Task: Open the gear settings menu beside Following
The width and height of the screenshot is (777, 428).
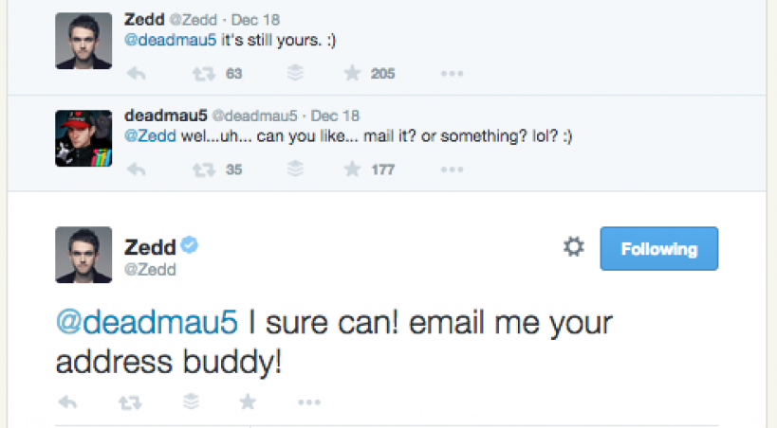Action: point(573,248)
